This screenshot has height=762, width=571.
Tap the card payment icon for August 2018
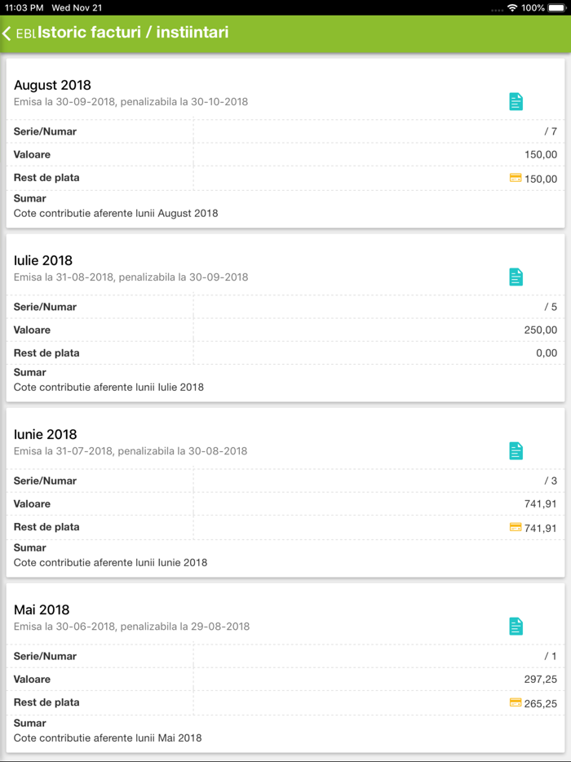(516, 178)
